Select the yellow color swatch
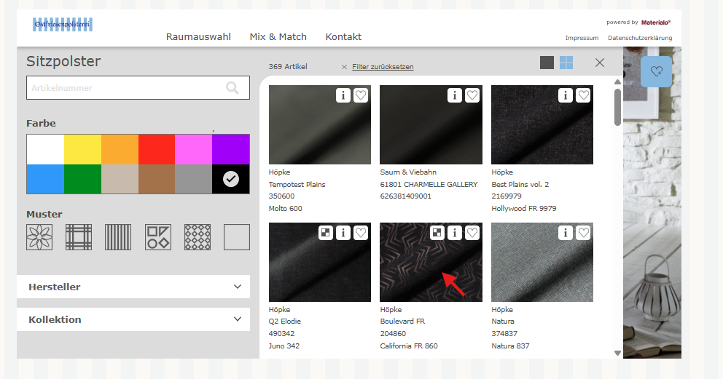 tap(82, 149)
